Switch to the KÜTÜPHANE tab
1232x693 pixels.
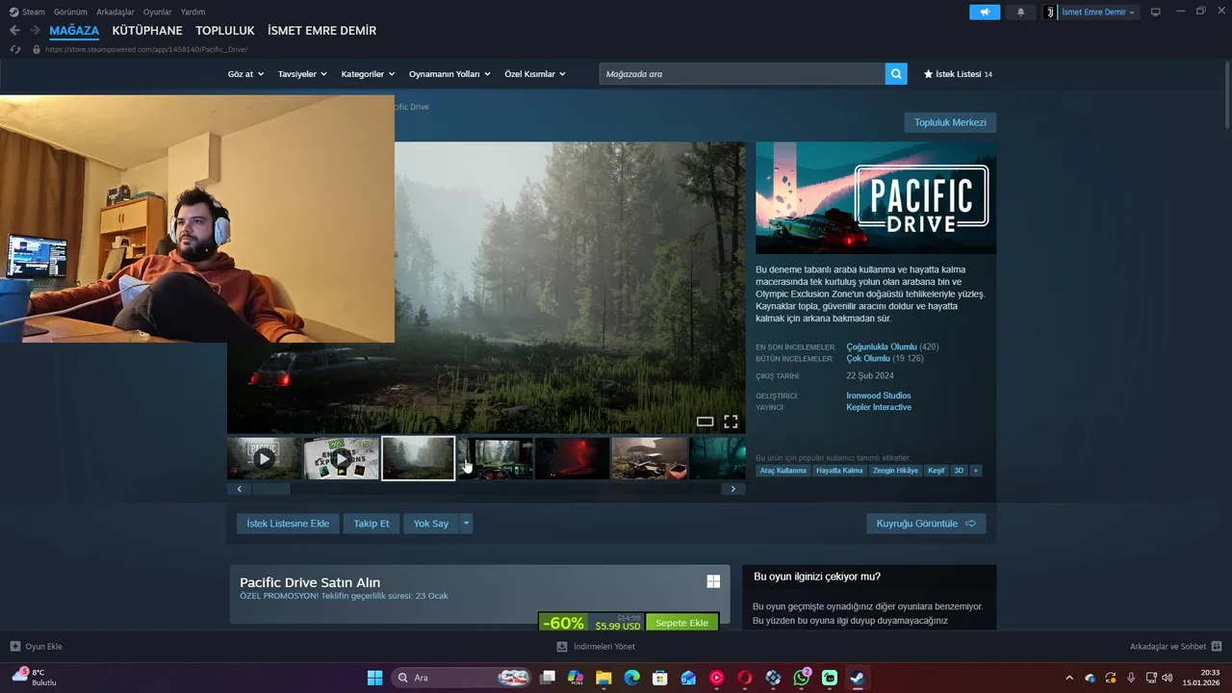coord(147,31)
